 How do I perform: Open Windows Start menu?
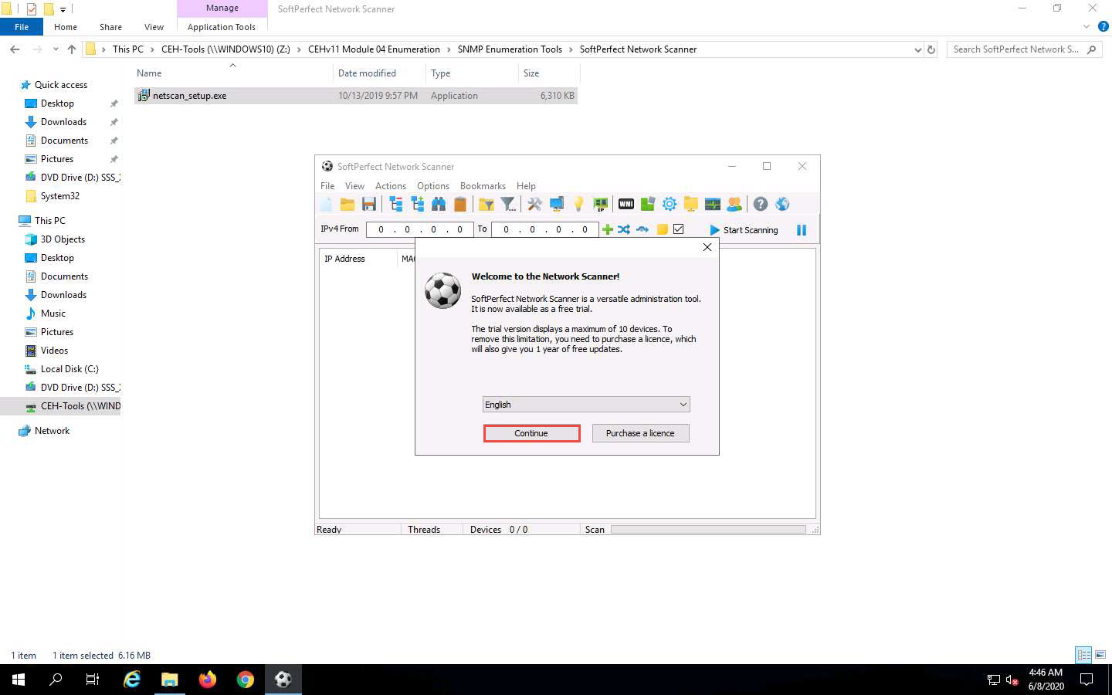(19, 680)
